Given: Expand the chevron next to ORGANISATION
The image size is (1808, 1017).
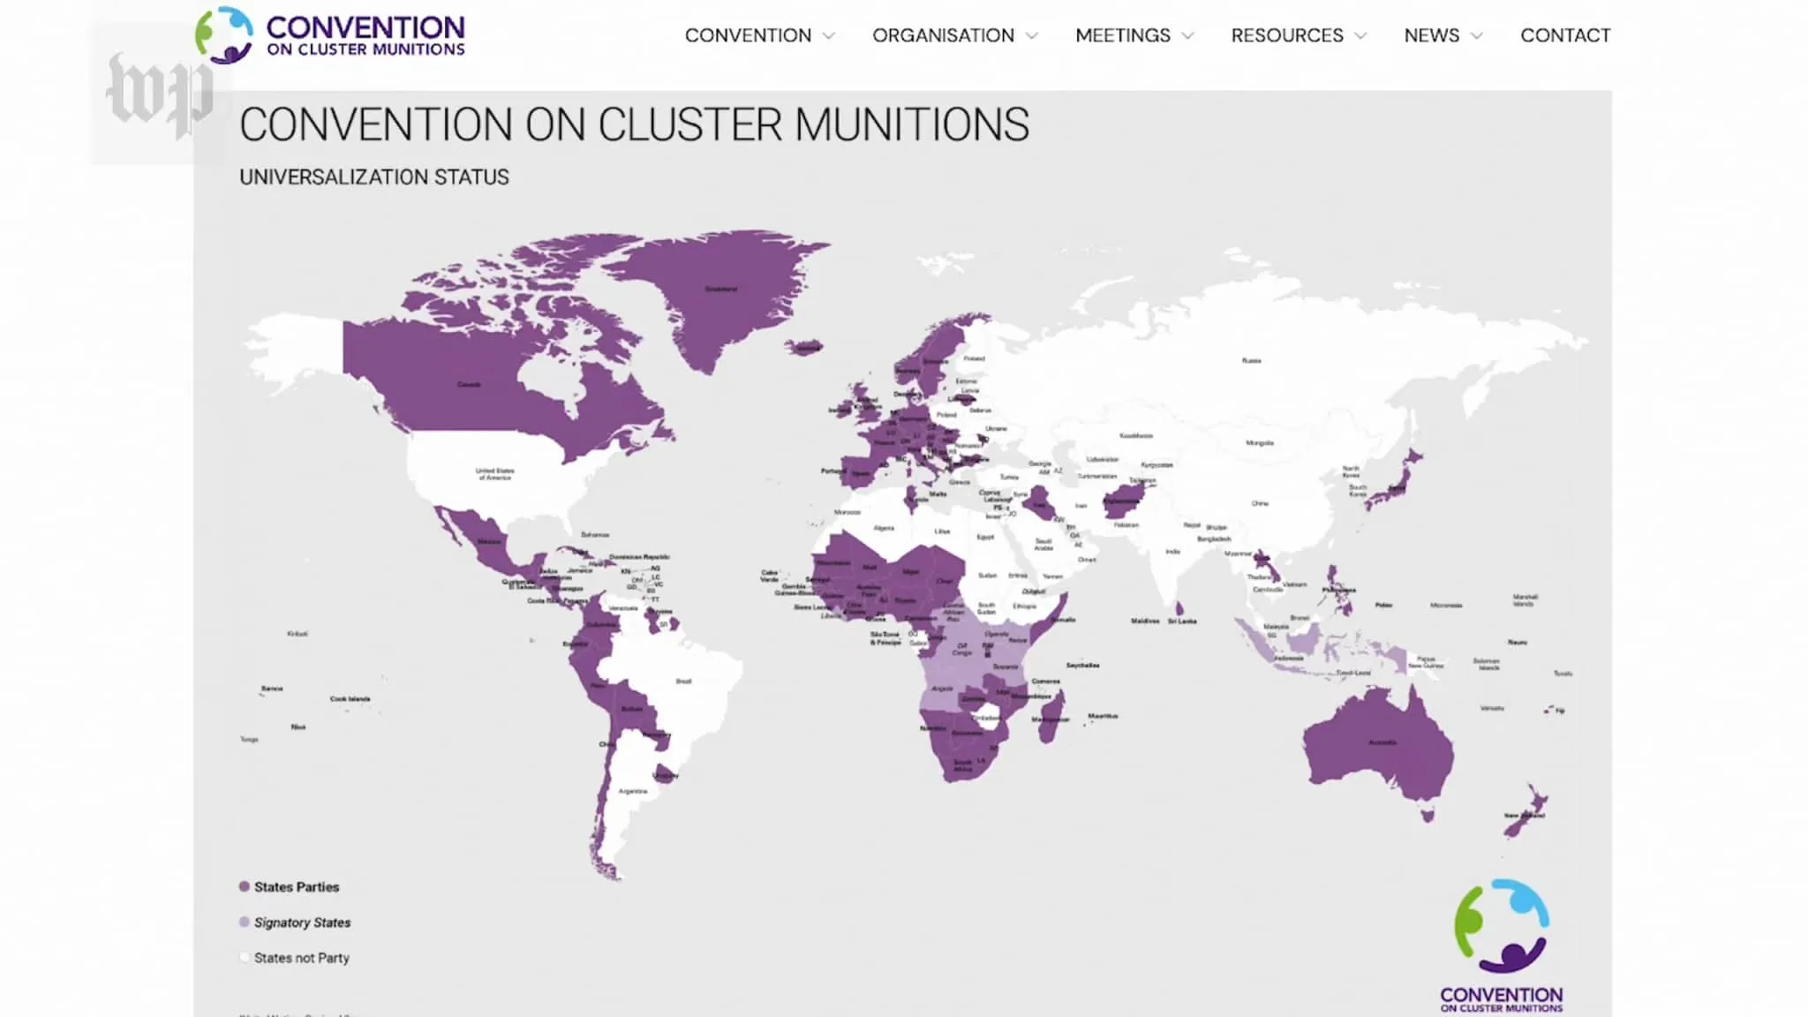Looking at the screenshot, I should (1031, 36).
